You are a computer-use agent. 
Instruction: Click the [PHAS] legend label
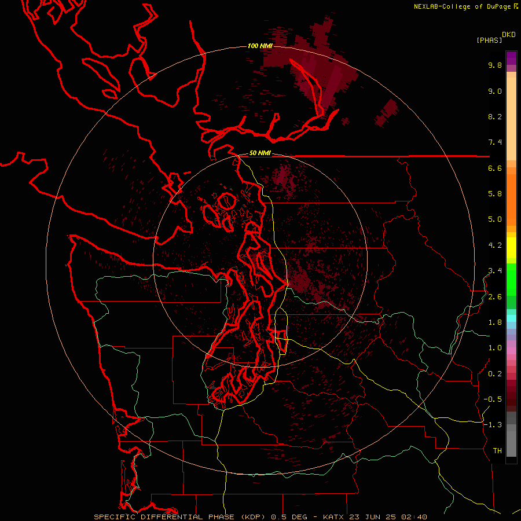(x=489, y=41)
